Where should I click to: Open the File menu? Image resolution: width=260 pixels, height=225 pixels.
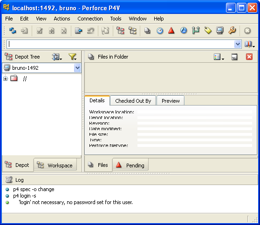coord(9,19)
